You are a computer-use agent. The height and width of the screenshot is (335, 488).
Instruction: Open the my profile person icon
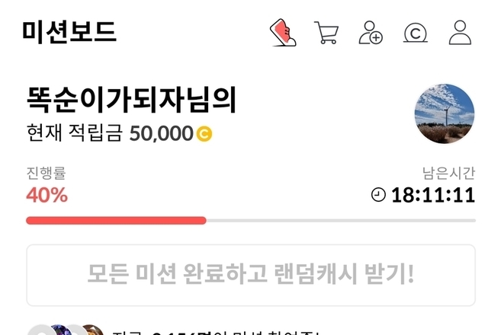coord(460,33)
